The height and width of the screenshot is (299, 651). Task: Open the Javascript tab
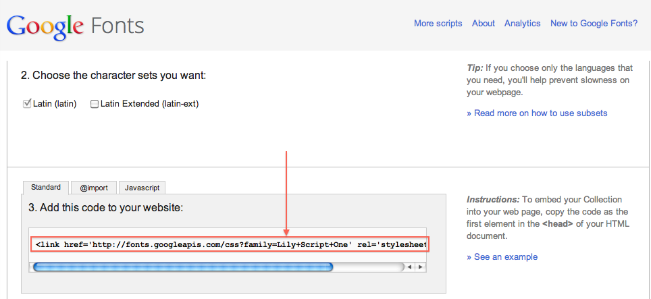tap(142, 188)
